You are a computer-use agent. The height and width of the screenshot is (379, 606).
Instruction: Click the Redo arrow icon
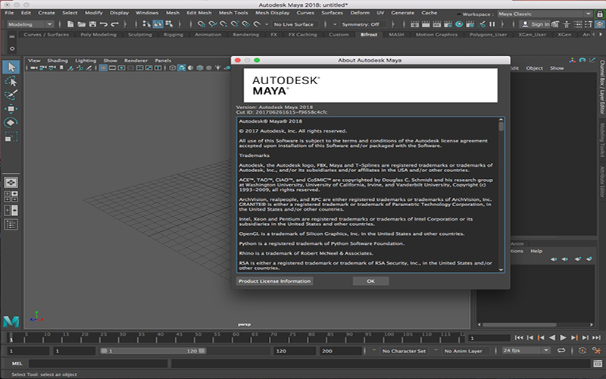115,24
